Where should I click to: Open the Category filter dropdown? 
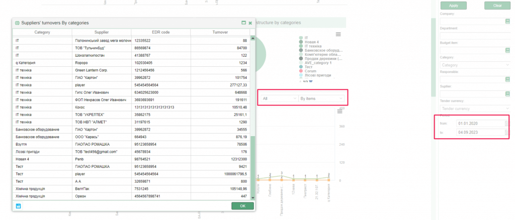[x=475, y=65]
